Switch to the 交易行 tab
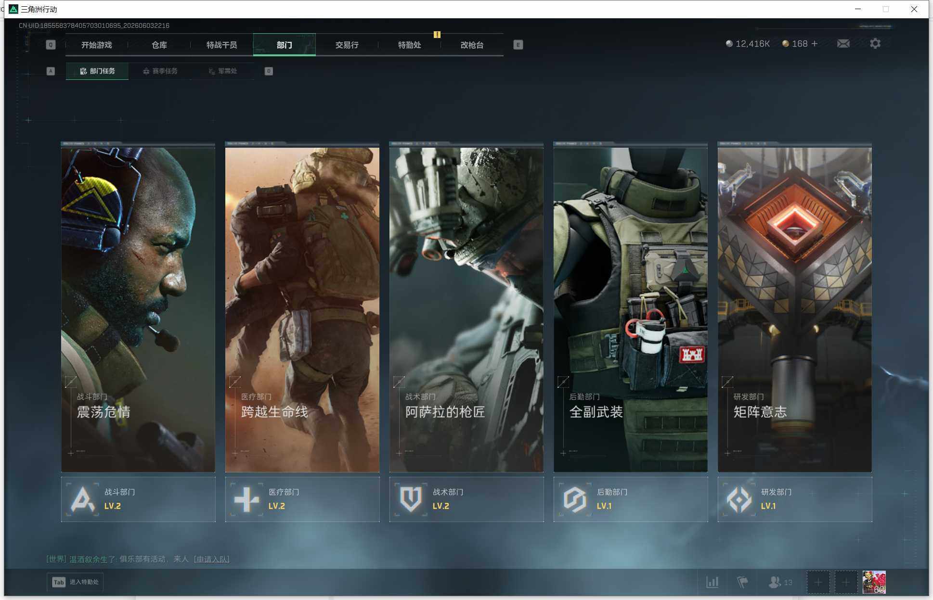The image size is (933, 600). (x=347, y=45)
